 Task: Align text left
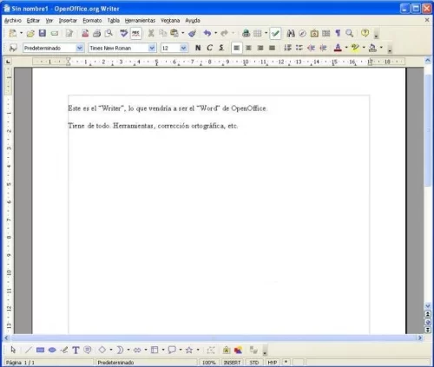coord(236,48)
